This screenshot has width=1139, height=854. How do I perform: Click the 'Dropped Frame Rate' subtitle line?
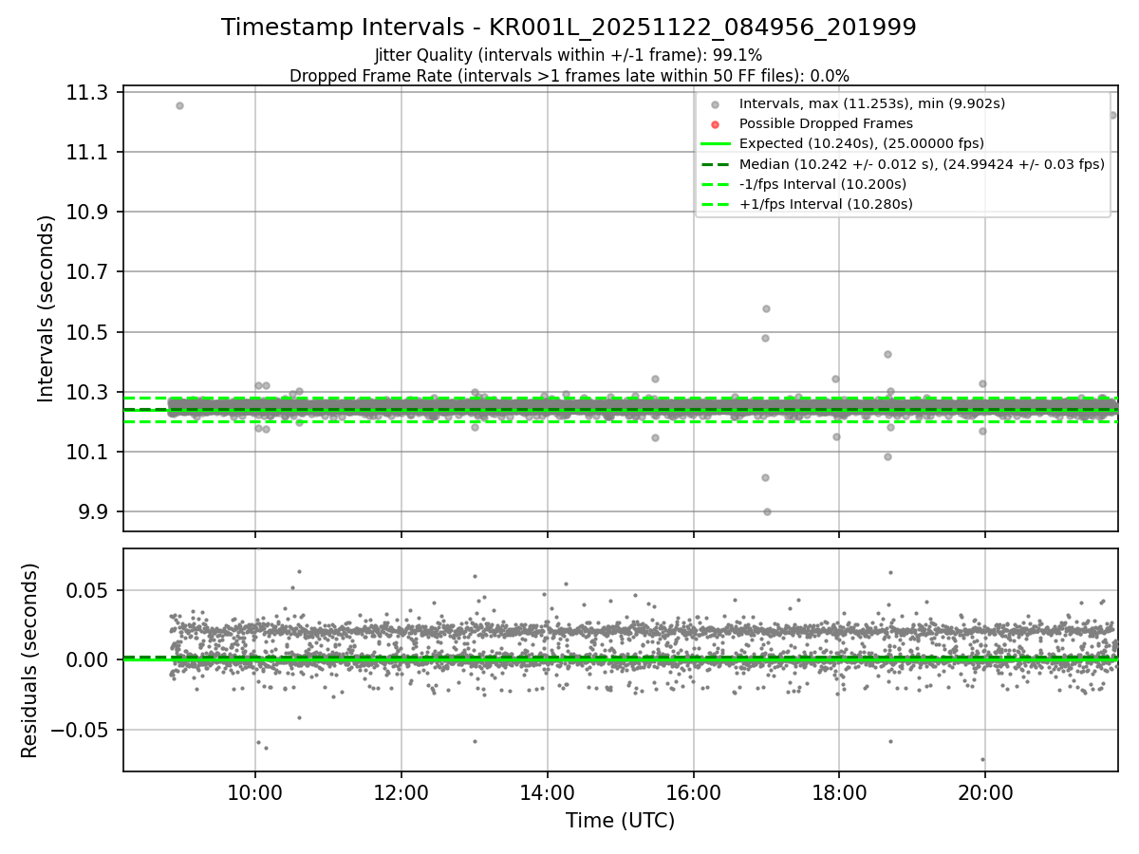click(569, 76)
